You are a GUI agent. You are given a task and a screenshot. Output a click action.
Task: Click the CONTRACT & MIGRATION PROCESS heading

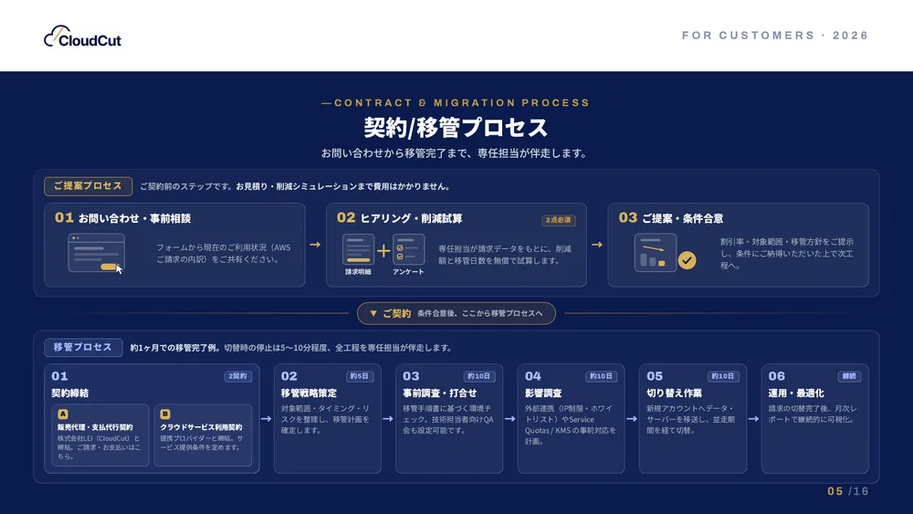[456, 103]
